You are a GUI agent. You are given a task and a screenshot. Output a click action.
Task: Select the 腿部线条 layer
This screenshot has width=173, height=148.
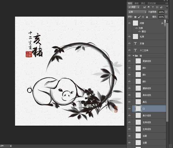pos(149,88)
